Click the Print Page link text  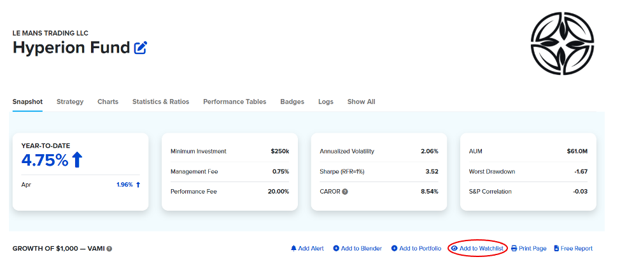point(533,248)
